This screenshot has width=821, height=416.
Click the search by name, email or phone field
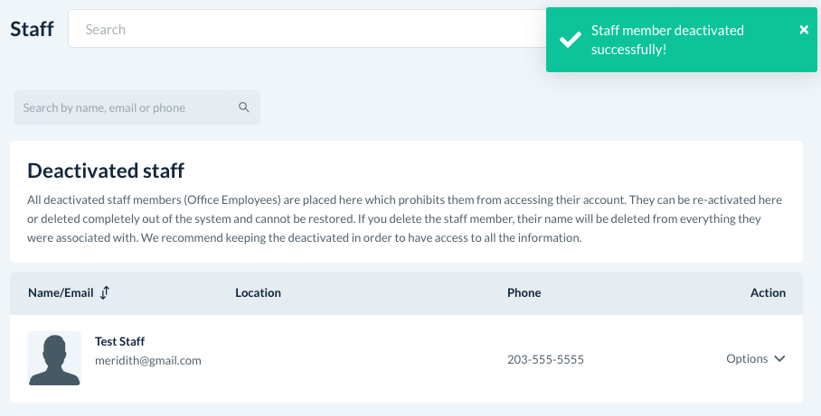[x=127, y=107]
